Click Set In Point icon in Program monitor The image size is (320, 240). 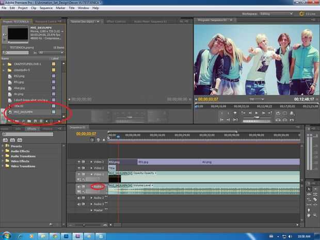222,113
